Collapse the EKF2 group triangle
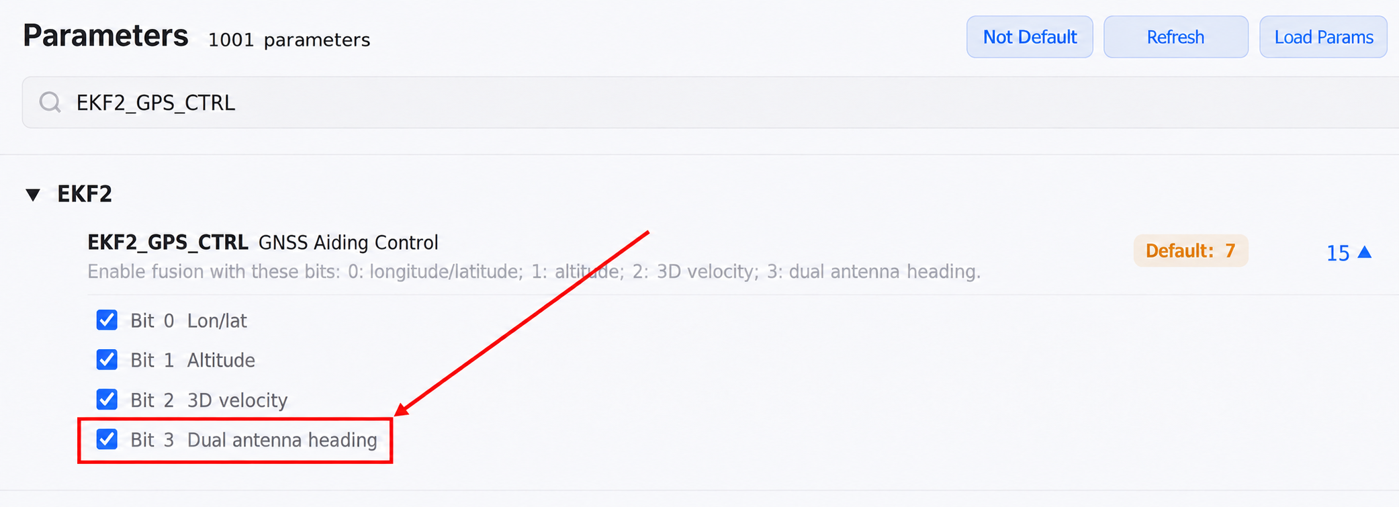Image resolution: width=1399 pixels, height=507 pixels. coord(33,195)
